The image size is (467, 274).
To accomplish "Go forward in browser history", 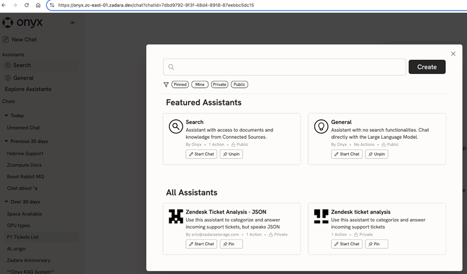I will tap(15, 5).
